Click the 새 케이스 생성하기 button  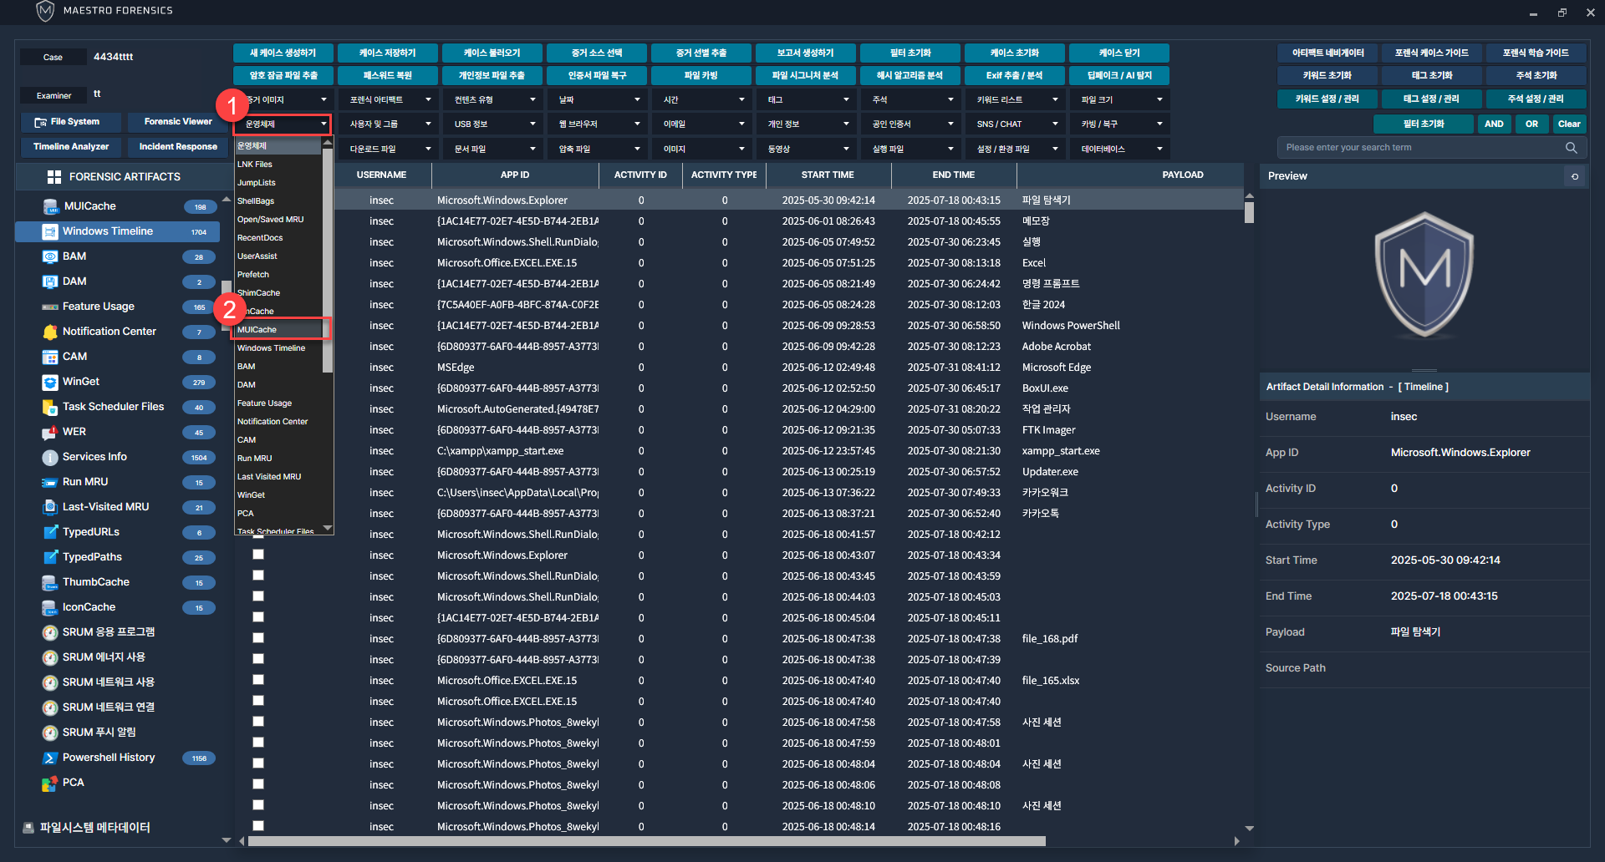click(283, 53)
